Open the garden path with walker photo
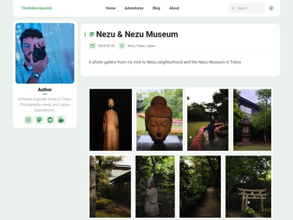The image size is (293, 220). (208, 120)
